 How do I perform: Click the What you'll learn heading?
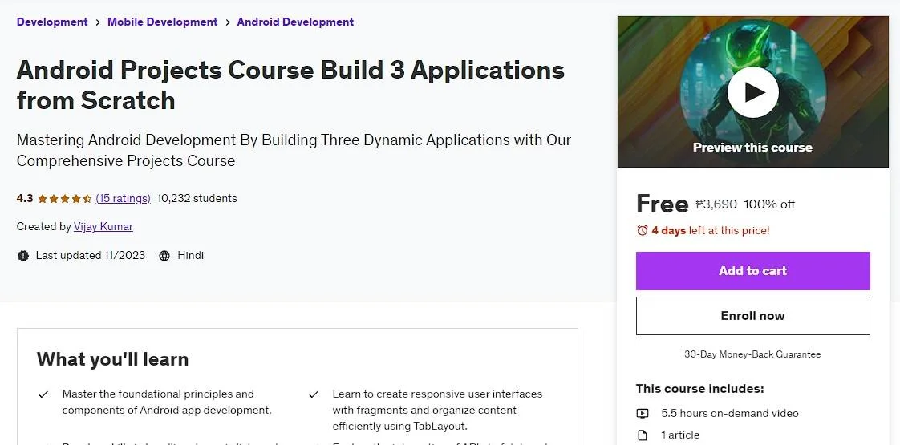(112, 359)
